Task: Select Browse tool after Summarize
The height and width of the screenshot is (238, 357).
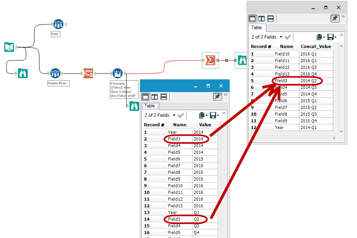Action: point(242,60)
